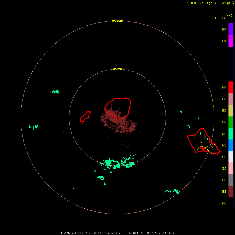Click the 'GC' legend label
The width and height of the screenshot is (235, 235).
pyautogui.click(x=224, y=180)
